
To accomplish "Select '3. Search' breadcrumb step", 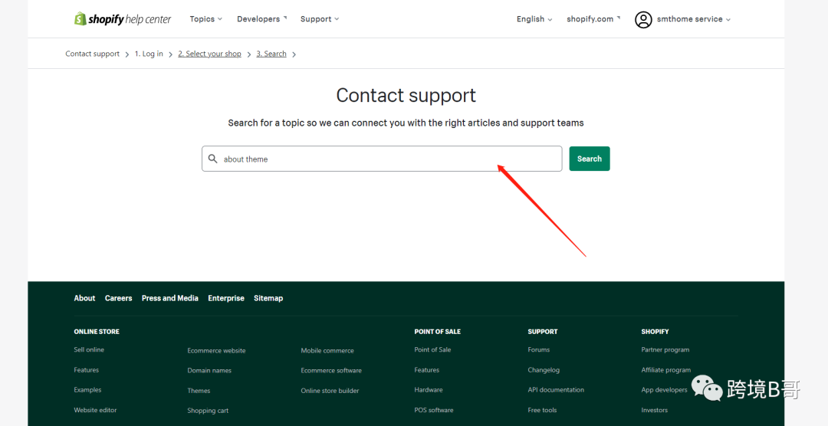I will click(271, 54).
